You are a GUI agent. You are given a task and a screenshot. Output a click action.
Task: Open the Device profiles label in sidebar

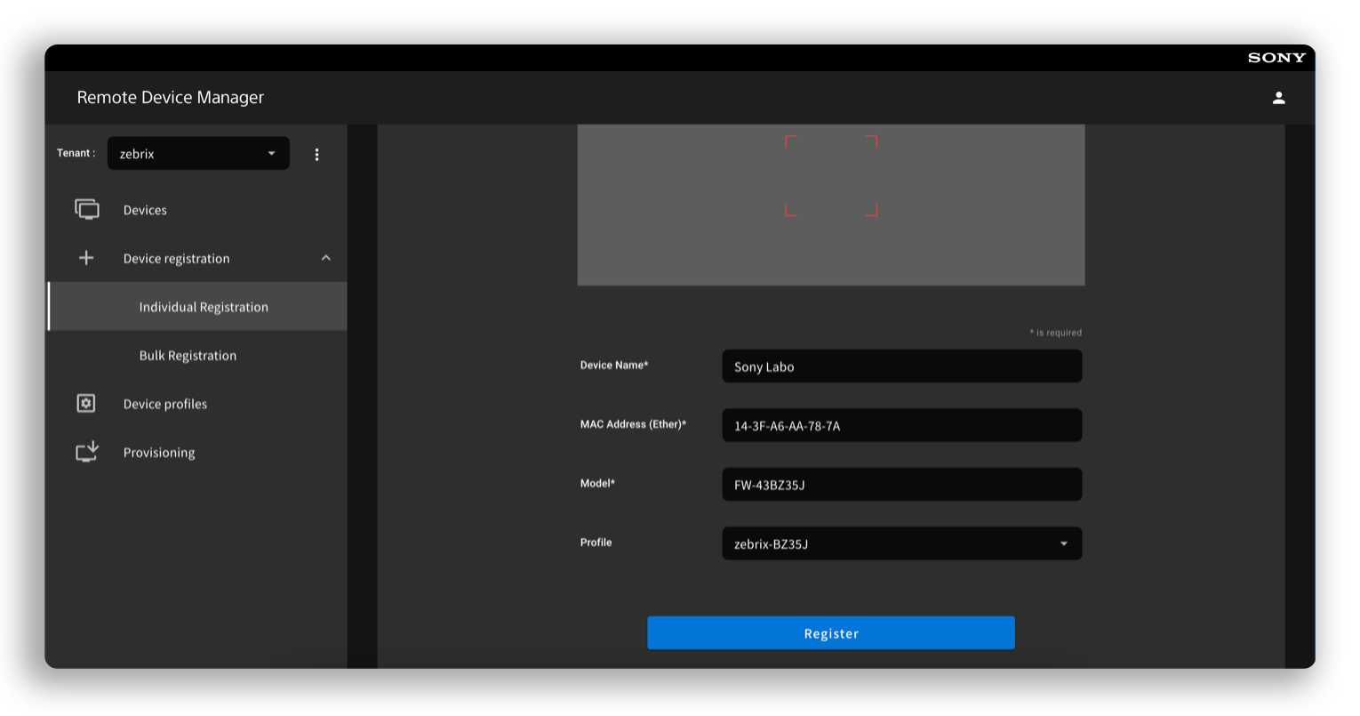165,404
